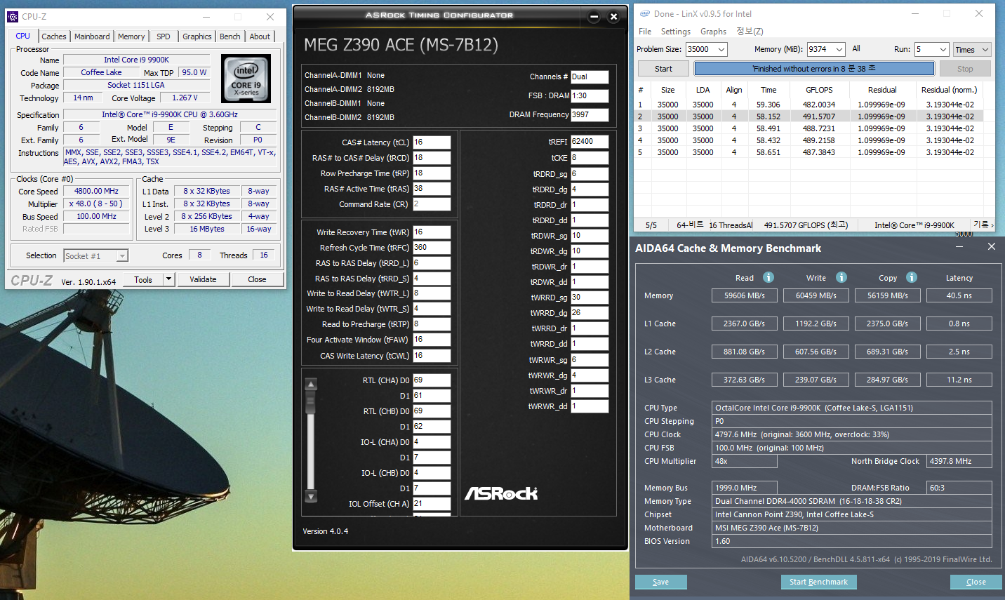Image resolution: width=1005 pixels, height=600 pixels.
Task: Open the Problem Size dropdown in LinX
Action: point(721,49)
